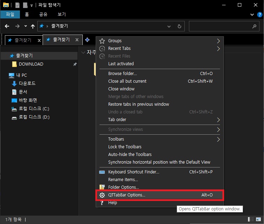
Task: Open the 홈 ribbon tab
Action: (x=27, y=14)
